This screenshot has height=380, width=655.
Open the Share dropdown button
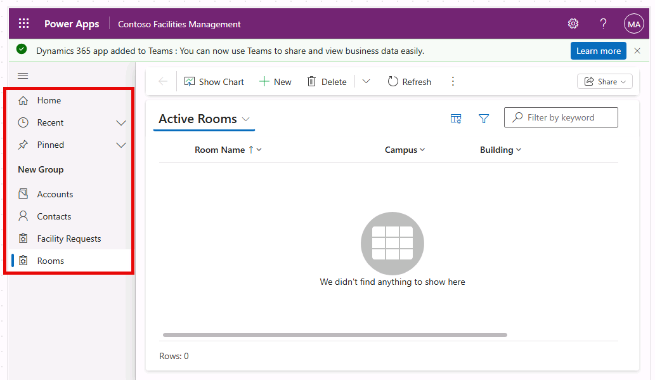coord(604,81)
